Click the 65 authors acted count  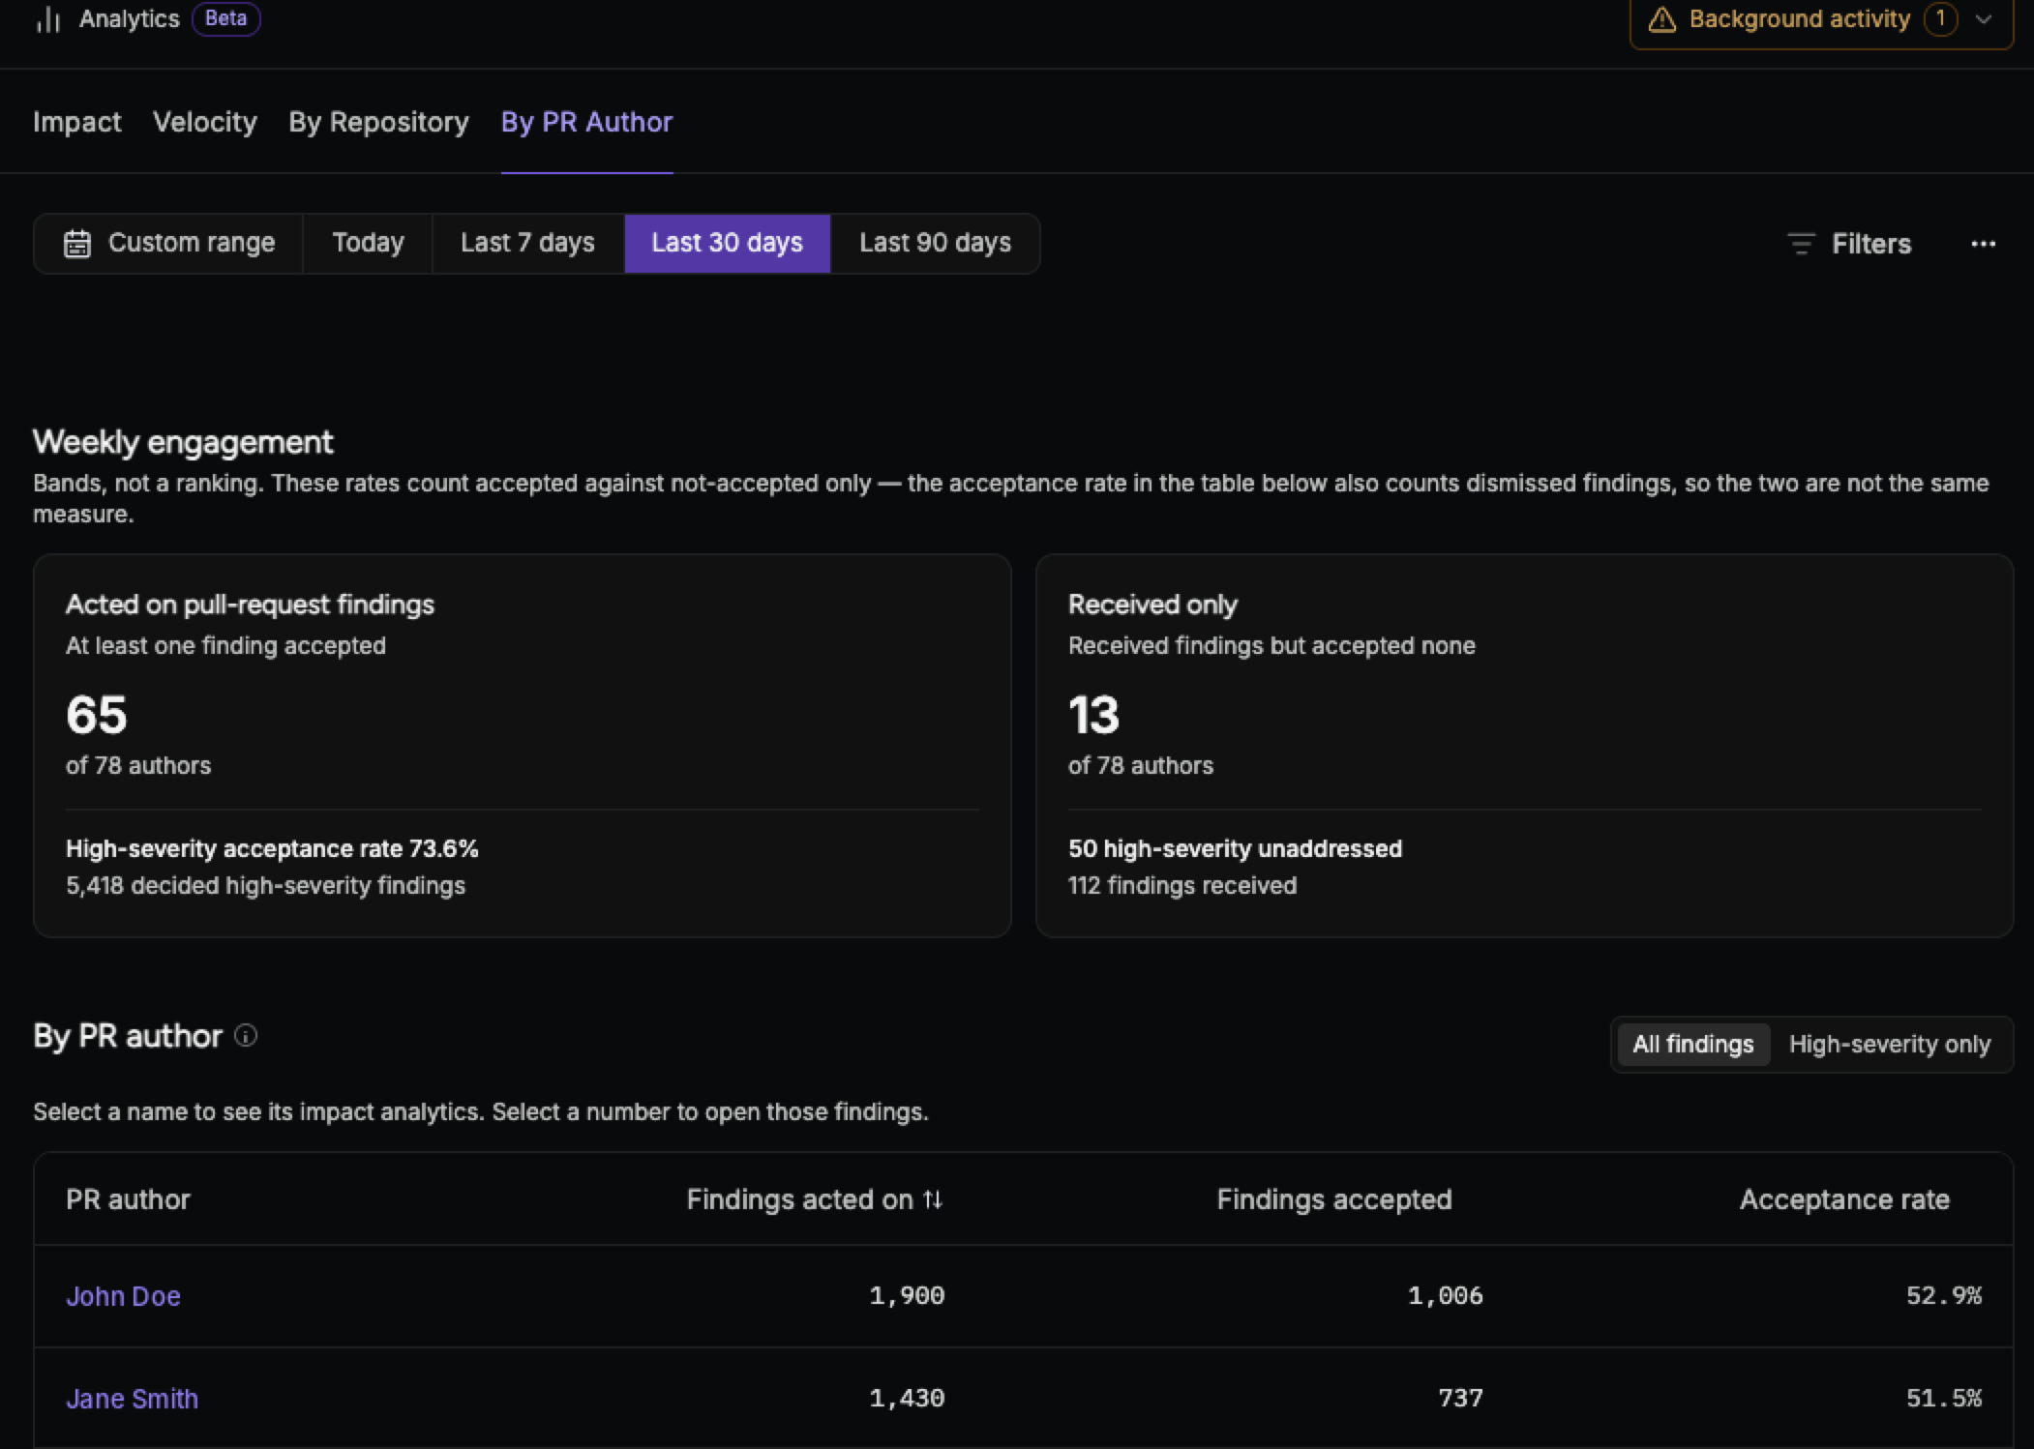[96, 716]
